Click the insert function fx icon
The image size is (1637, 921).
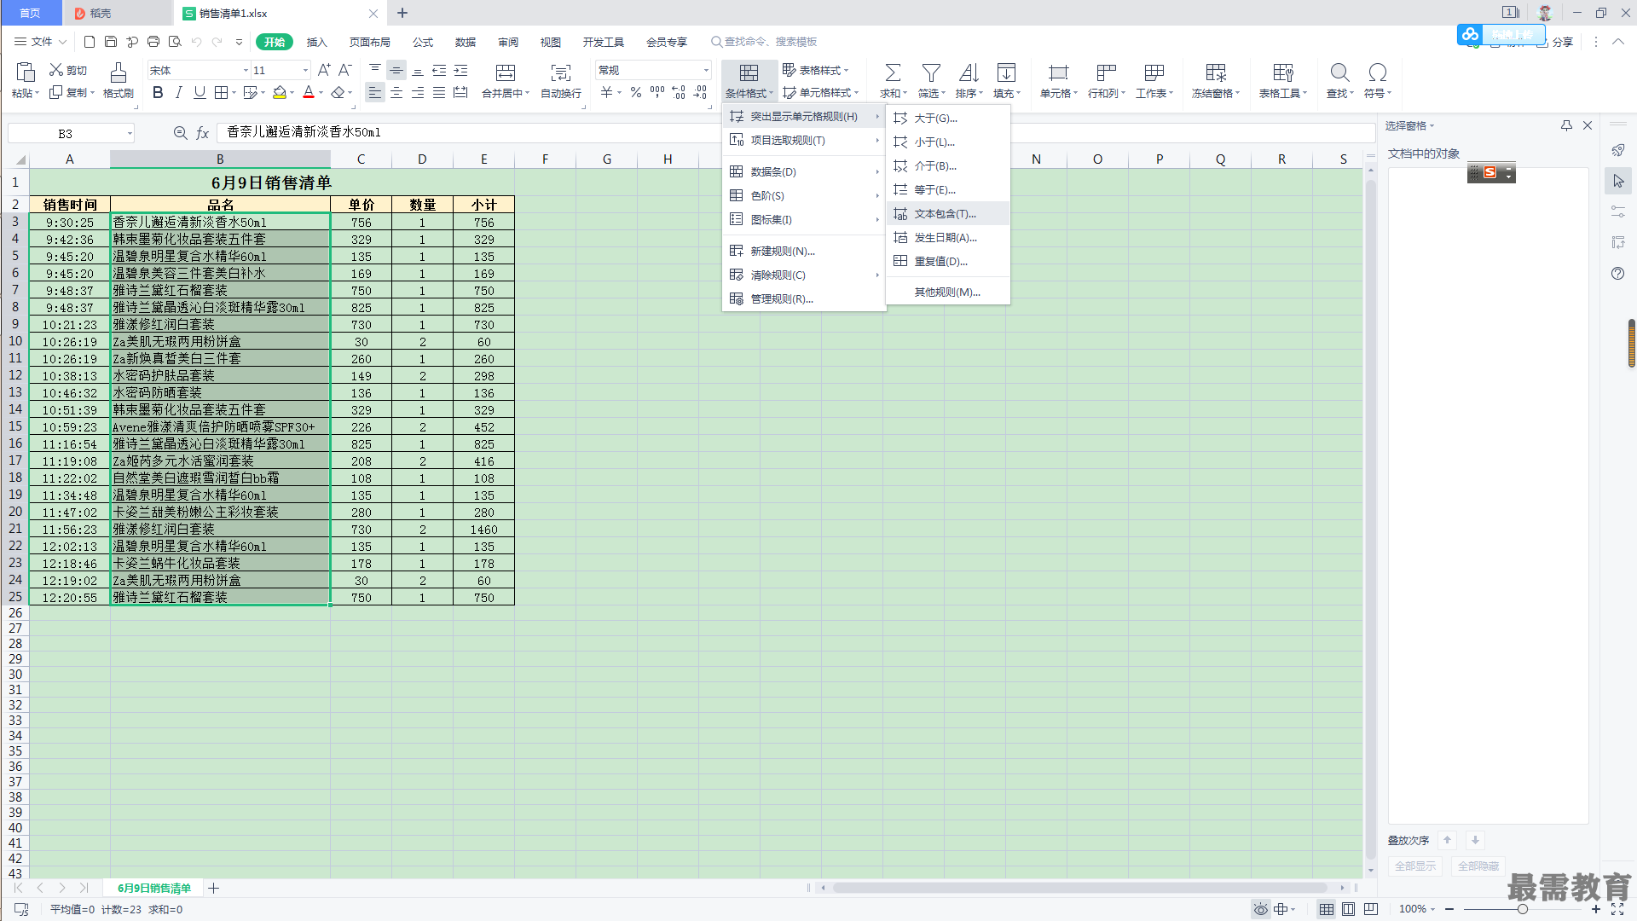(202, 133)
